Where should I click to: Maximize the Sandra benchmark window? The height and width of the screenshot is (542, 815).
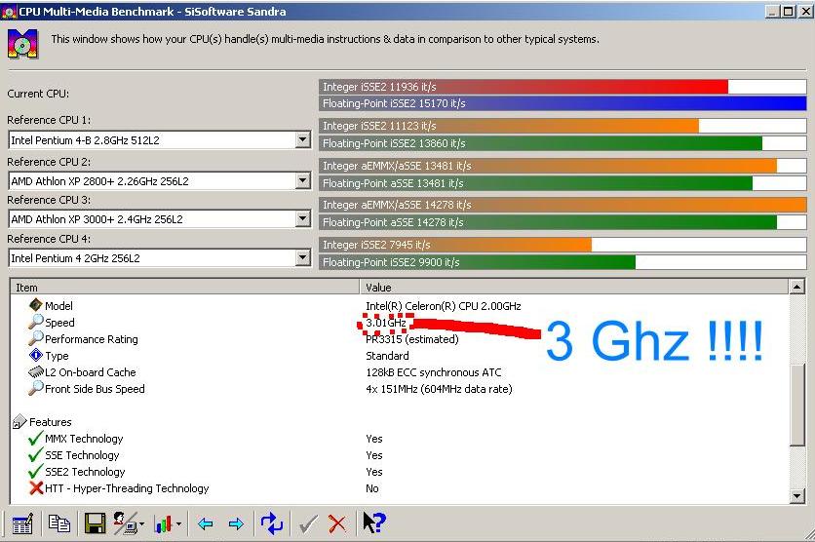[x=788, y=12]
